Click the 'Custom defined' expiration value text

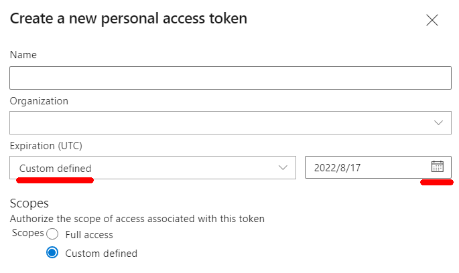(x=55, y=168)
